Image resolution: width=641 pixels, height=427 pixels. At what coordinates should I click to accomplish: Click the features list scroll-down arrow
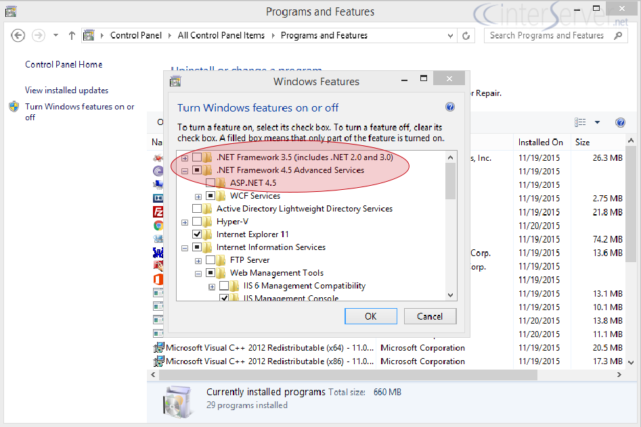451,295
